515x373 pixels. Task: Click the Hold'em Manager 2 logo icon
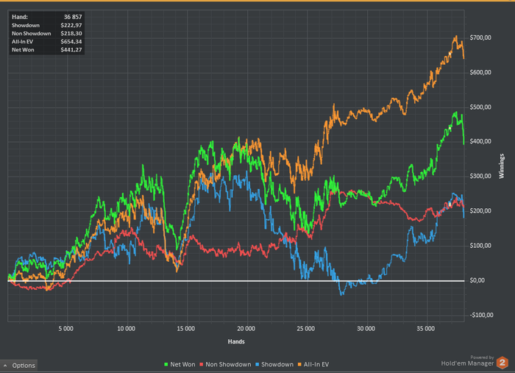click(x=502, y=363)
